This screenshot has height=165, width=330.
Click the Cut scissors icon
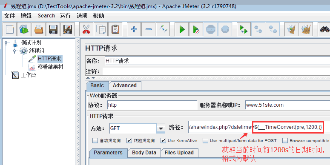pos(86,29)
